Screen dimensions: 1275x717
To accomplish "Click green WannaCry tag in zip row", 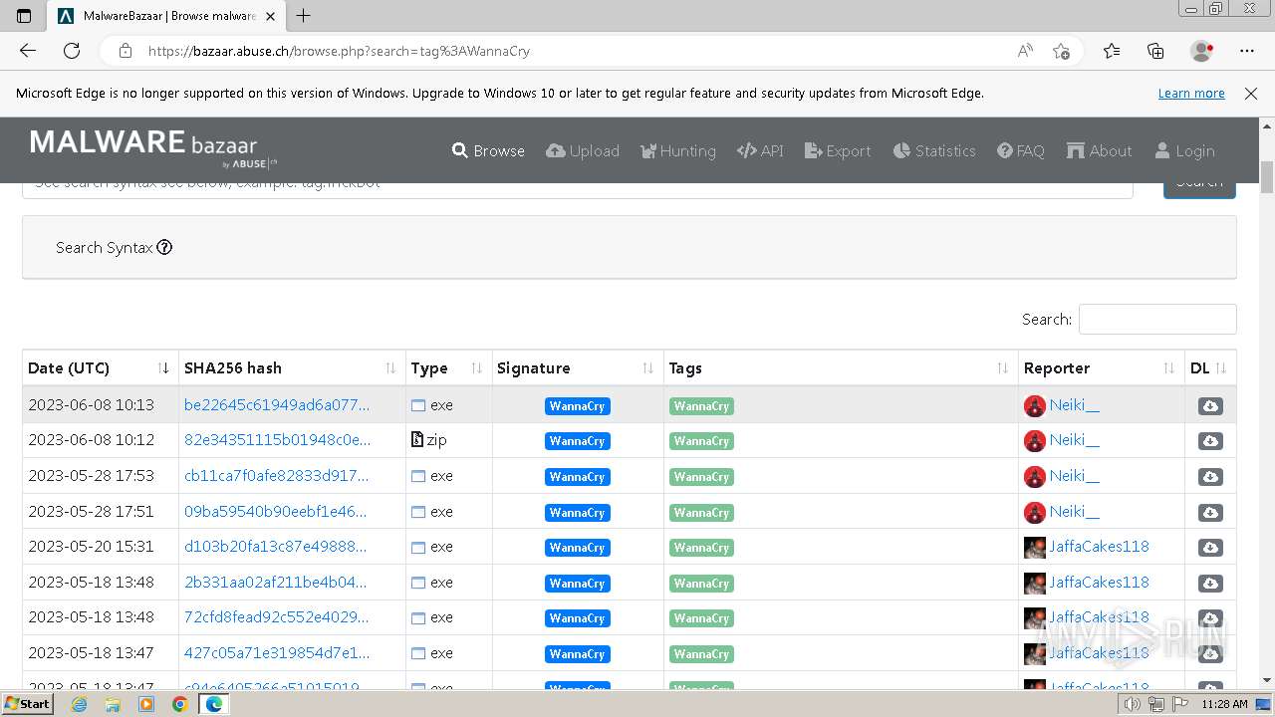I will click(x=701, y=441).
